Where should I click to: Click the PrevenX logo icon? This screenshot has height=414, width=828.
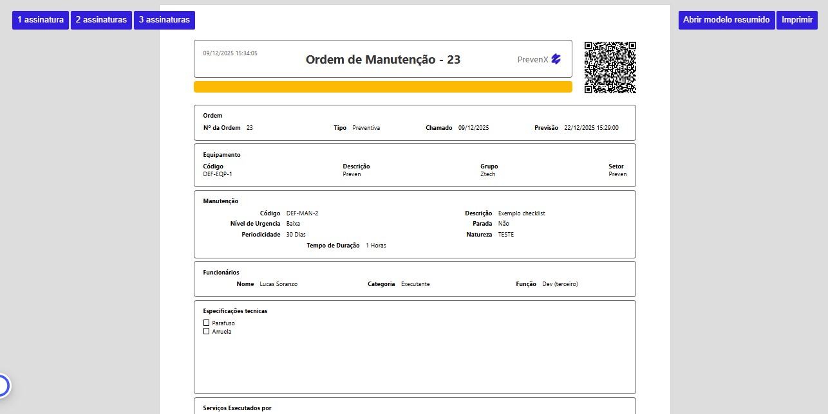coord(556,59)
